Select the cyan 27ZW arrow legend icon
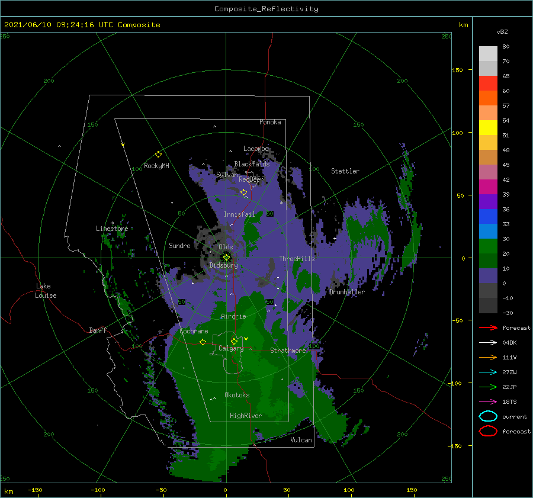533x498 pixels. pos(488,372)
